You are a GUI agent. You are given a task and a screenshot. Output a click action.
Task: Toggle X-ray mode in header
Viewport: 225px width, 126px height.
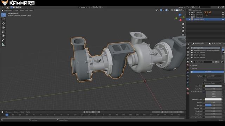click(x=172, y=10)
